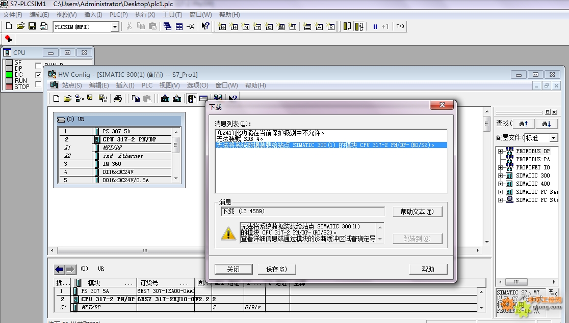
Task: Click the blue back arrow above module table
Action: [x=60, y=269]
